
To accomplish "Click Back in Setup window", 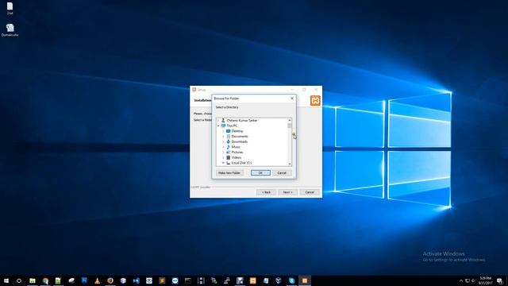I will [267, 192].
